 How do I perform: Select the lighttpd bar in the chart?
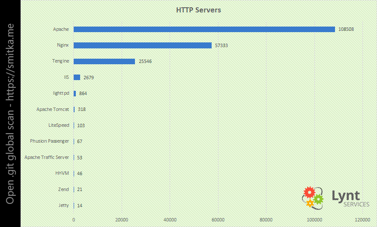coord(75,93)
